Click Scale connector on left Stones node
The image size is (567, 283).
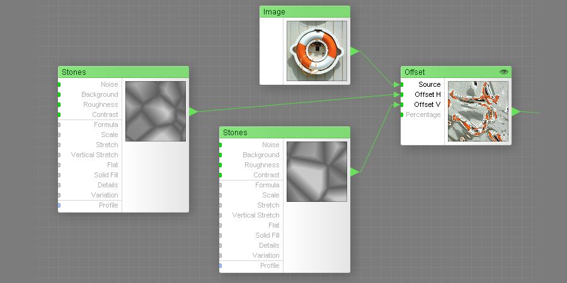[x=59, y=135]
